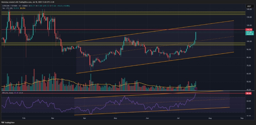Viewport: 256px width, 125px height.
Task: Click the 40.00 level on RSI axis
Action: pyautogui.click(x=249, y=108)
